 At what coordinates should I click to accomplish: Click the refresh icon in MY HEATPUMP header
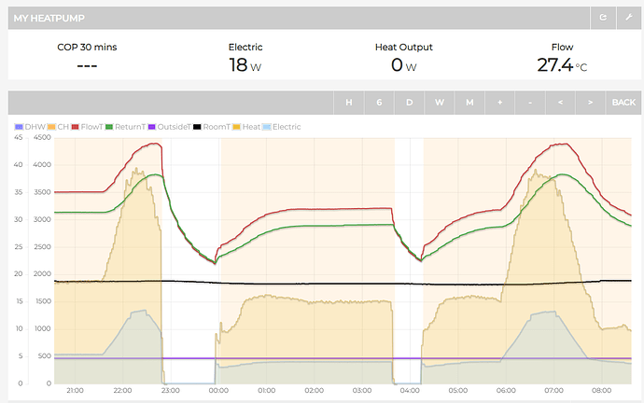coord(603,18)
